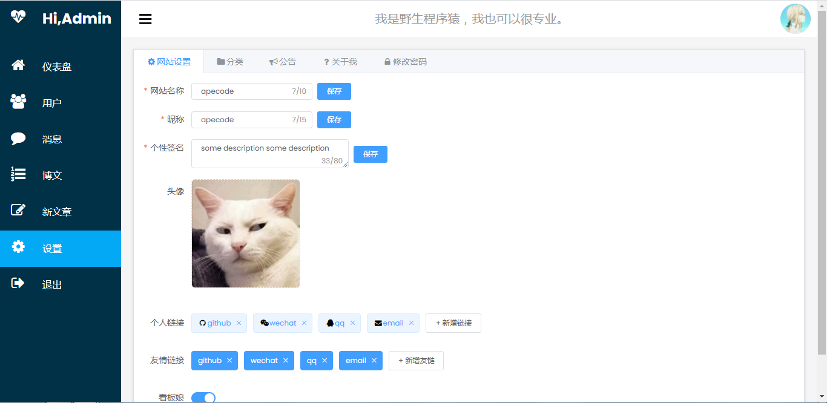Select the 用户 users icon in sidebar
Screen dimensions: 827x403
pos(19,102)
